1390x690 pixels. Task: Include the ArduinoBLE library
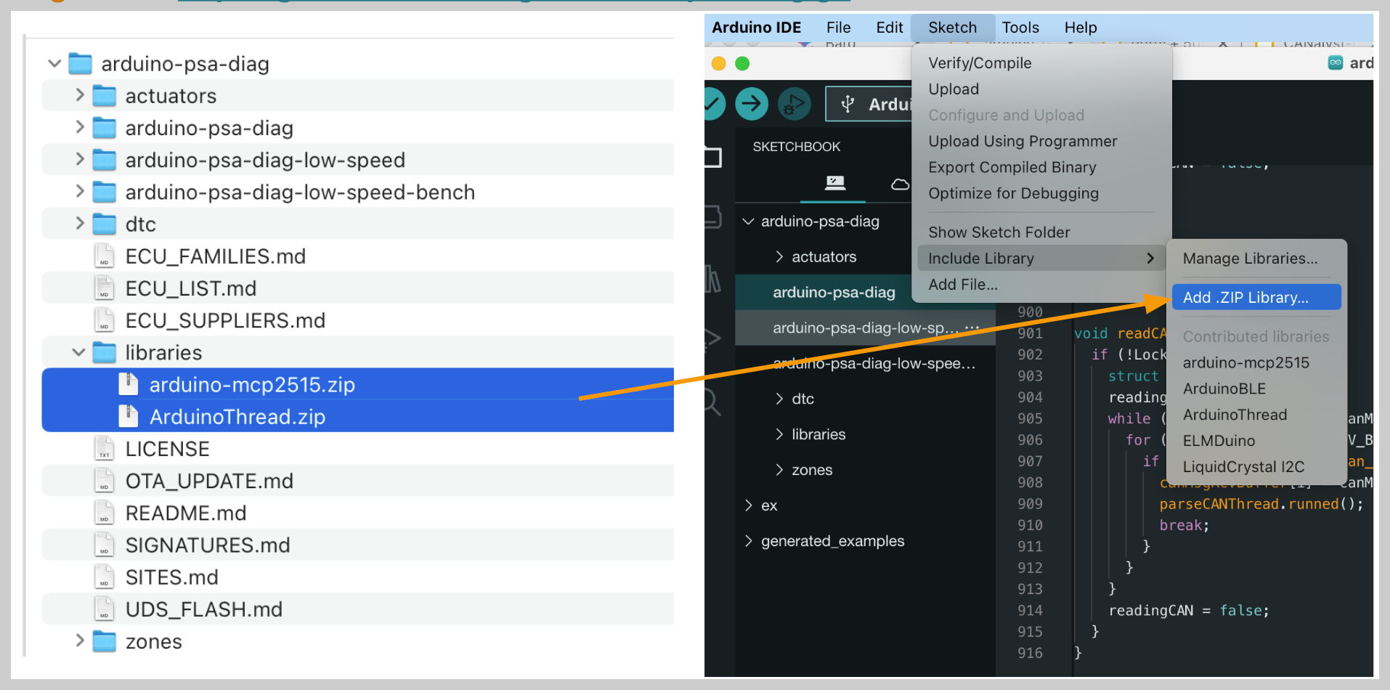(x=1256, y=389)
